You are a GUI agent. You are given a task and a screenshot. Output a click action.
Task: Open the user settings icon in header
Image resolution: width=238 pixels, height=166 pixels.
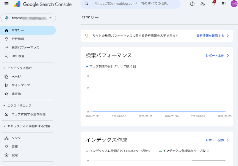point(203,4)
